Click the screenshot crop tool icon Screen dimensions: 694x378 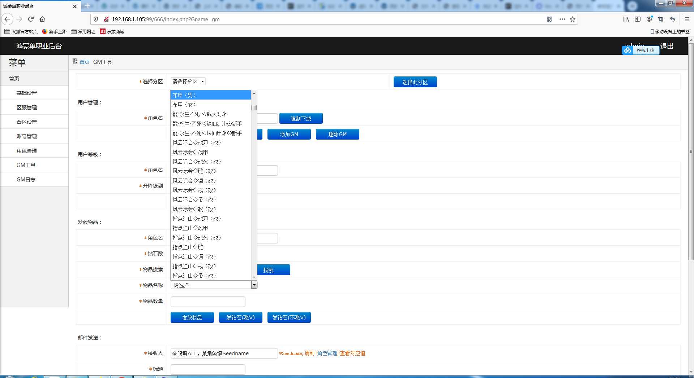point(661,19)
